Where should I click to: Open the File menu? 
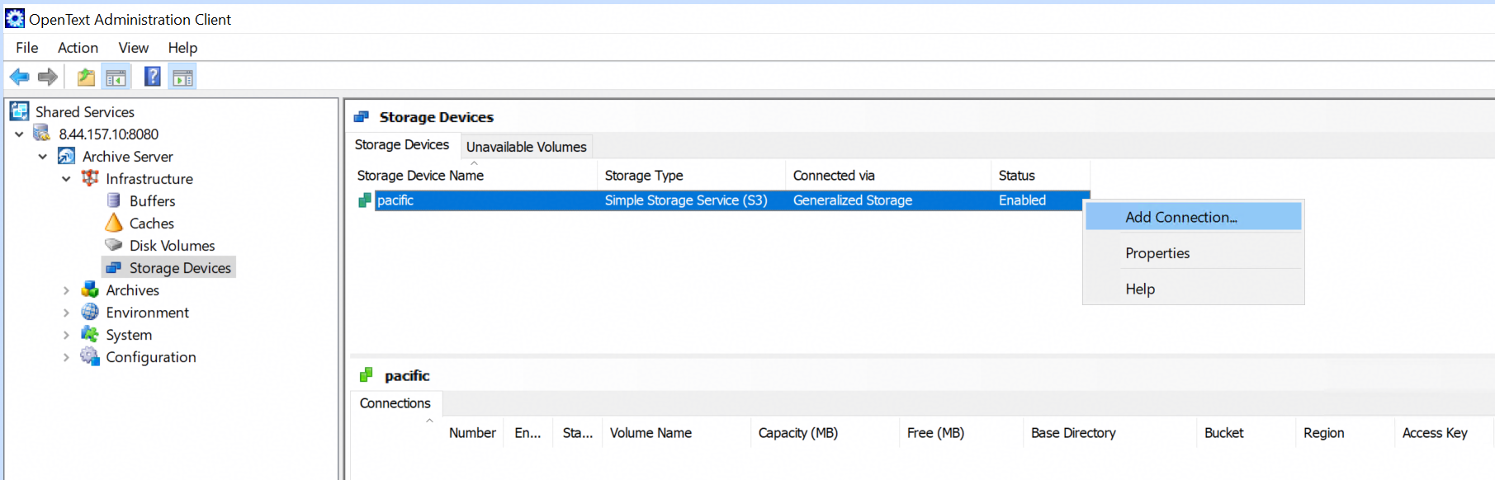pyautogui.click(x=27, y=48)
